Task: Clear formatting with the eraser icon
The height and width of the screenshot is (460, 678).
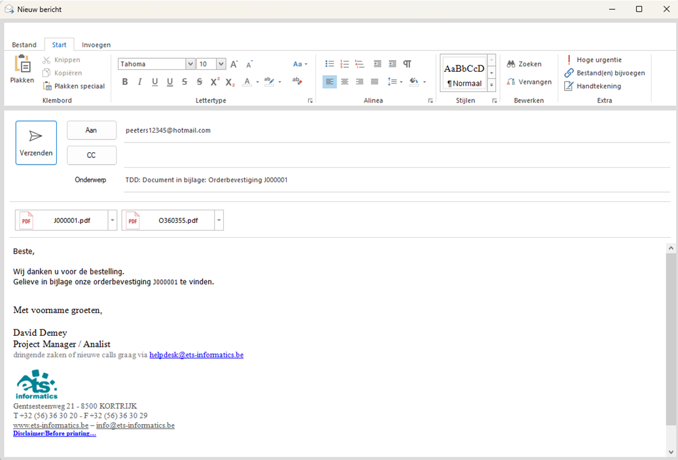Action: 297,81
